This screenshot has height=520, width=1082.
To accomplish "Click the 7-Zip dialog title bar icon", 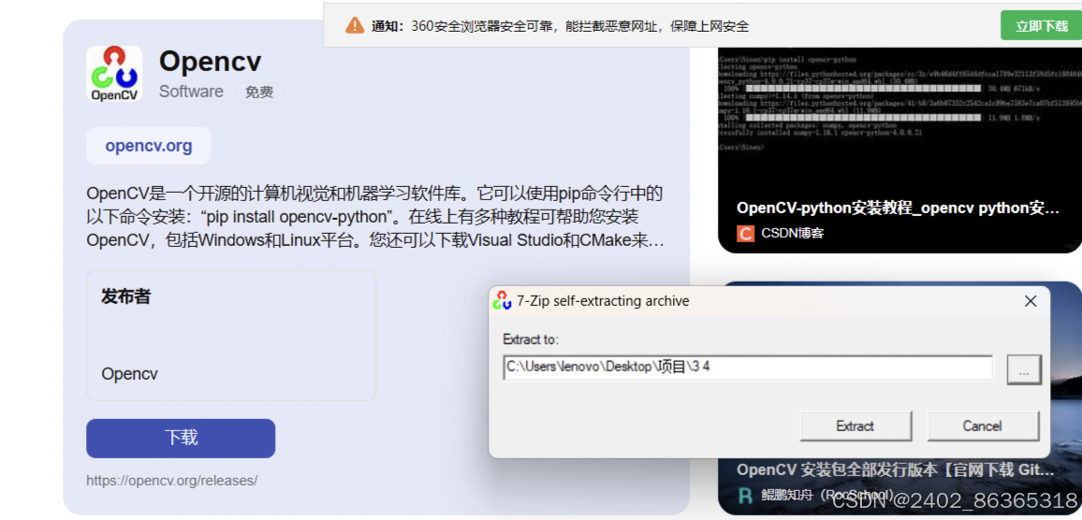I will (502, 301).
